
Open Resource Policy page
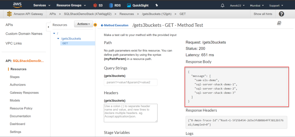click(21, 109)
